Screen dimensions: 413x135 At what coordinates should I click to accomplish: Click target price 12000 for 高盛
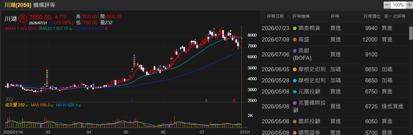point(369,39)
